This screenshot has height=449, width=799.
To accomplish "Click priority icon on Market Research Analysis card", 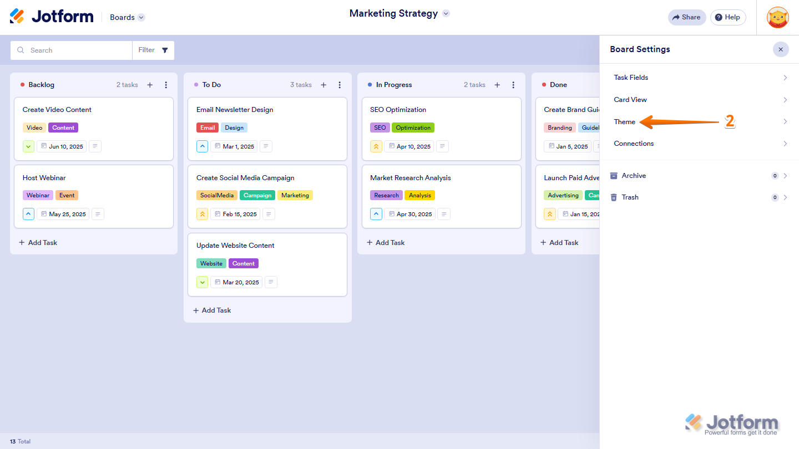I will [x=376, y=214].
